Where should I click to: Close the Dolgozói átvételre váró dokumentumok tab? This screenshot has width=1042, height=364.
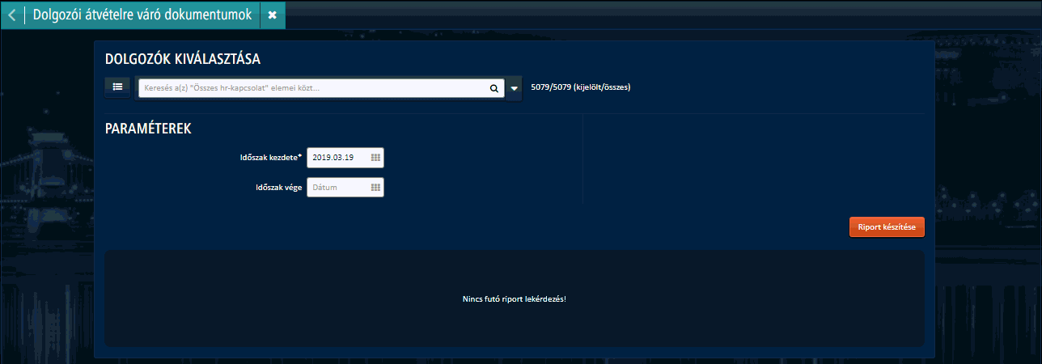tap(272, 15)
